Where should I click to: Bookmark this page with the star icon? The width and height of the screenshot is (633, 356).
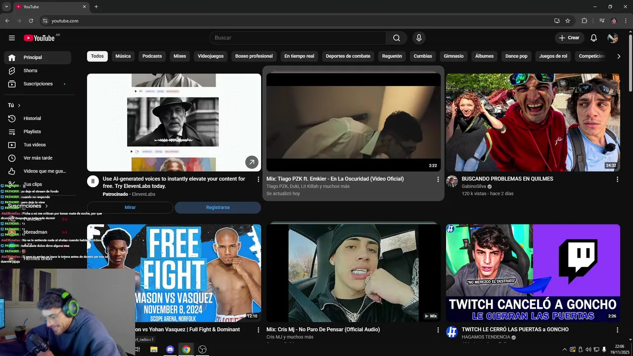pos(568,21)
